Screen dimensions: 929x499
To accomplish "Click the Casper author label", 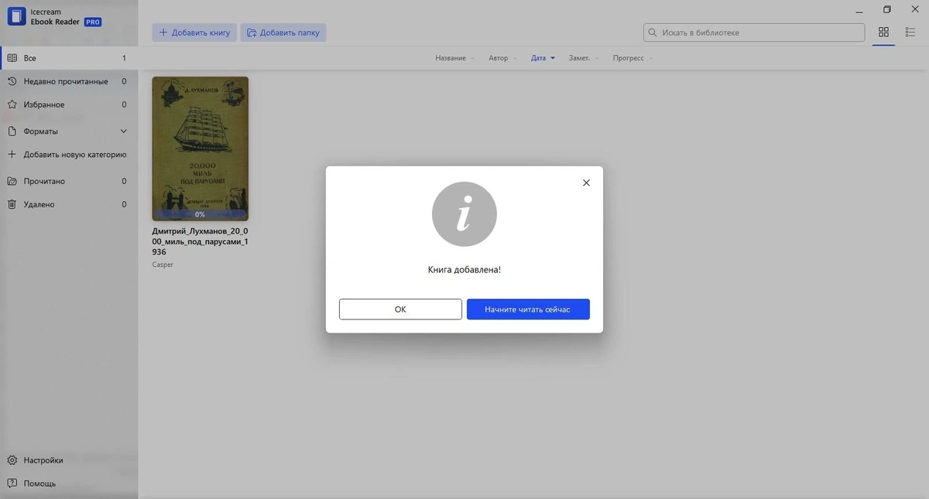I will click(163, 265).
